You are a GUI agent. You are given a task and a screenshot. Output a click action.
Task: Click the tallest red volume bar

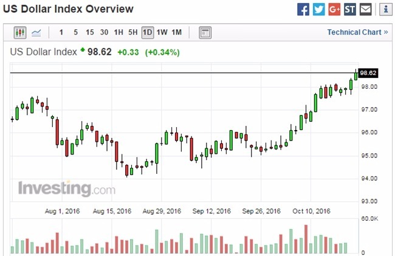coord(306,239)
